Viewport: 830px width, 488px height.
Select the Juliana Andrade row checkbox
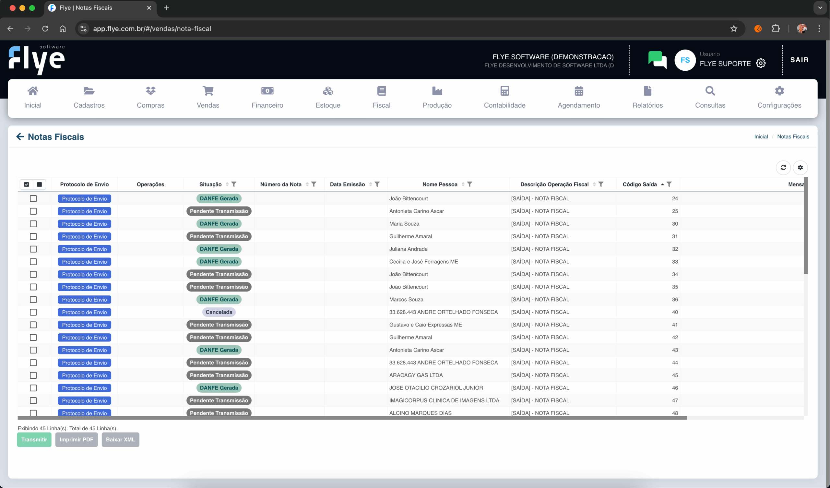[x=33, y=249]
